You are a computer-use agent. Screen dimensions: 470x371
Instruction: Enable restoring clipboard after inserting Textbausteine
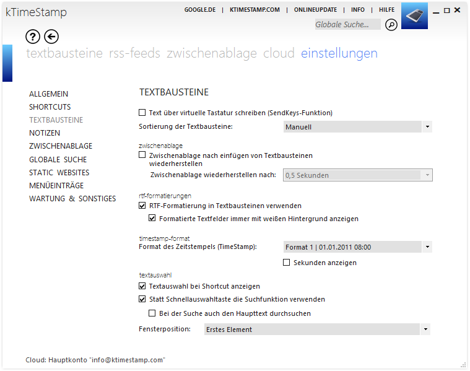point(142,155)
